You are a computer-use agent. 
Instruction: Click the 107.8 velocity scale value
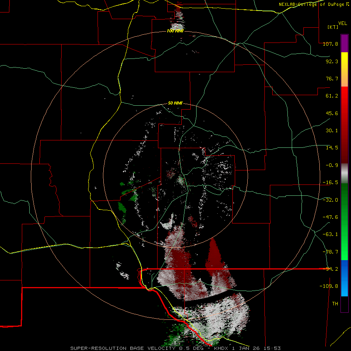click(x=330, y=44)
